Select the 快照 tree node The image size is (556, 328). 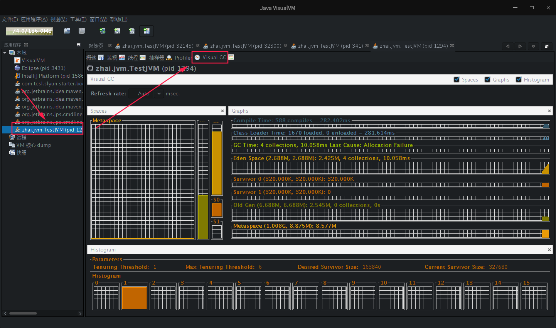18,153
